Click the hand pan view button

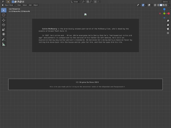[168, 25]
